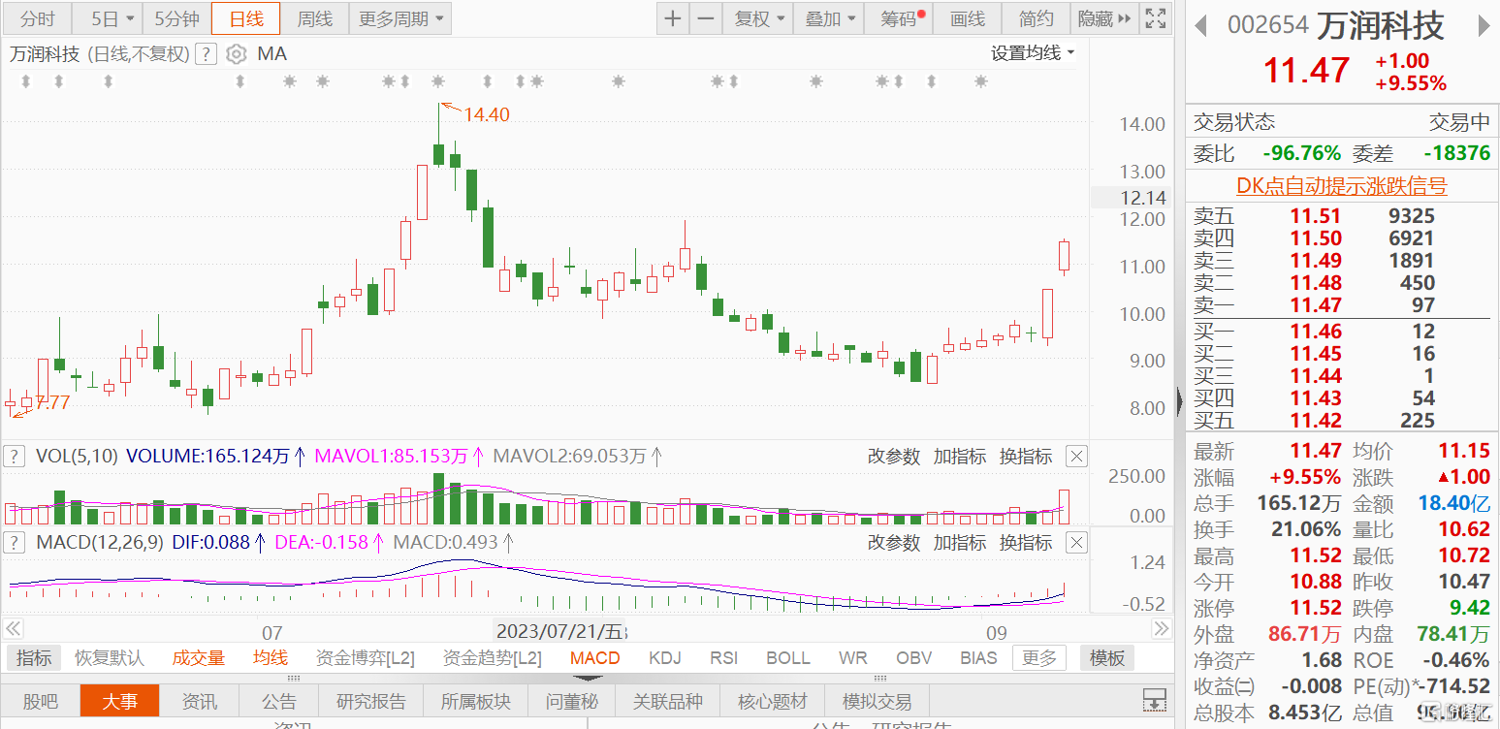This screenshot has height=729, width=1500.
Task: Go to previous stock with left arrow
Action: 1200,26
